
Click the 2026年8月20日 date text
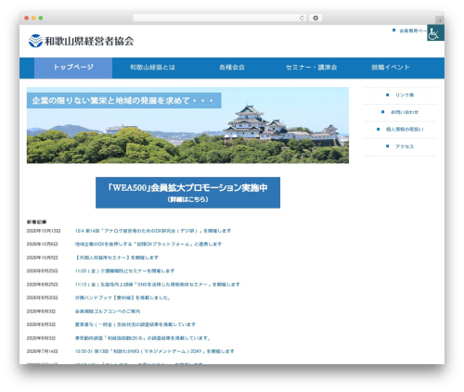tap(43, 297)
